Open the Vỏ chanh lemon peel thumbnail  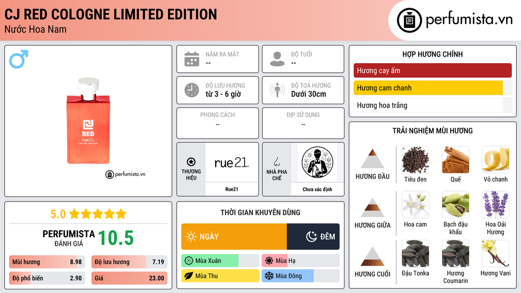(496, 160)
